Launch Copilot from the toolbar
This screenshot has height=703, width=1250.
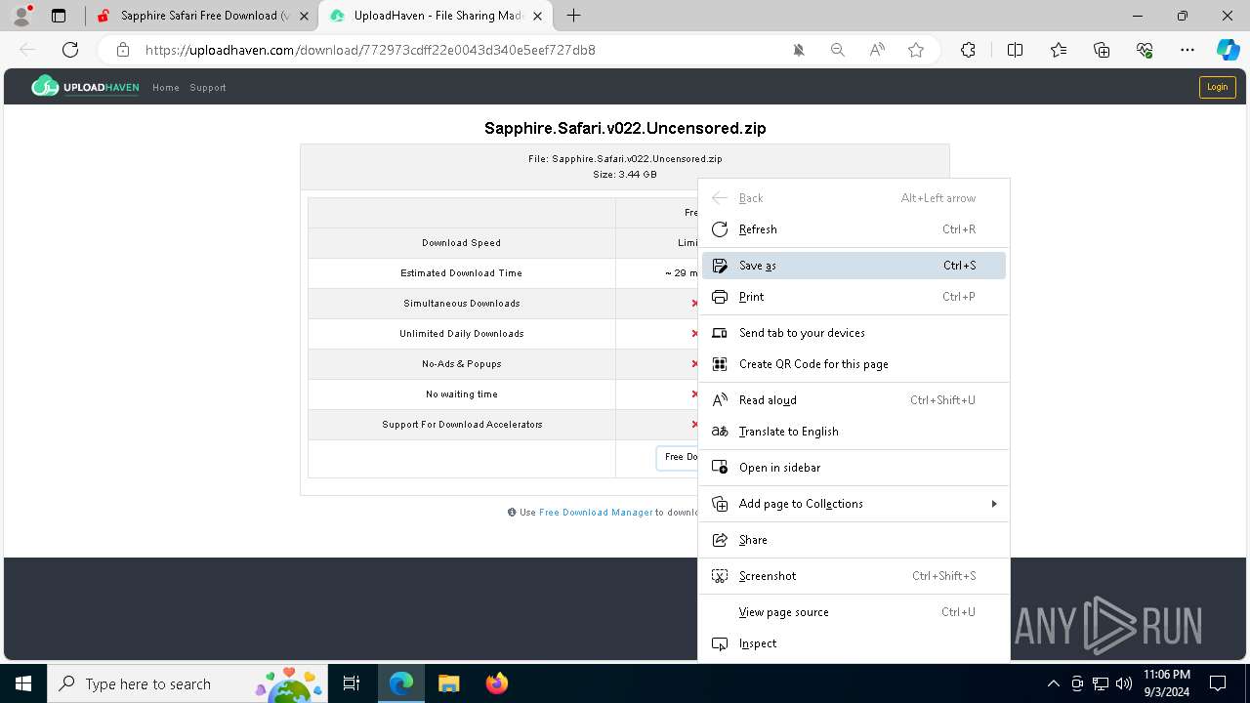(x=1228, y=50)
